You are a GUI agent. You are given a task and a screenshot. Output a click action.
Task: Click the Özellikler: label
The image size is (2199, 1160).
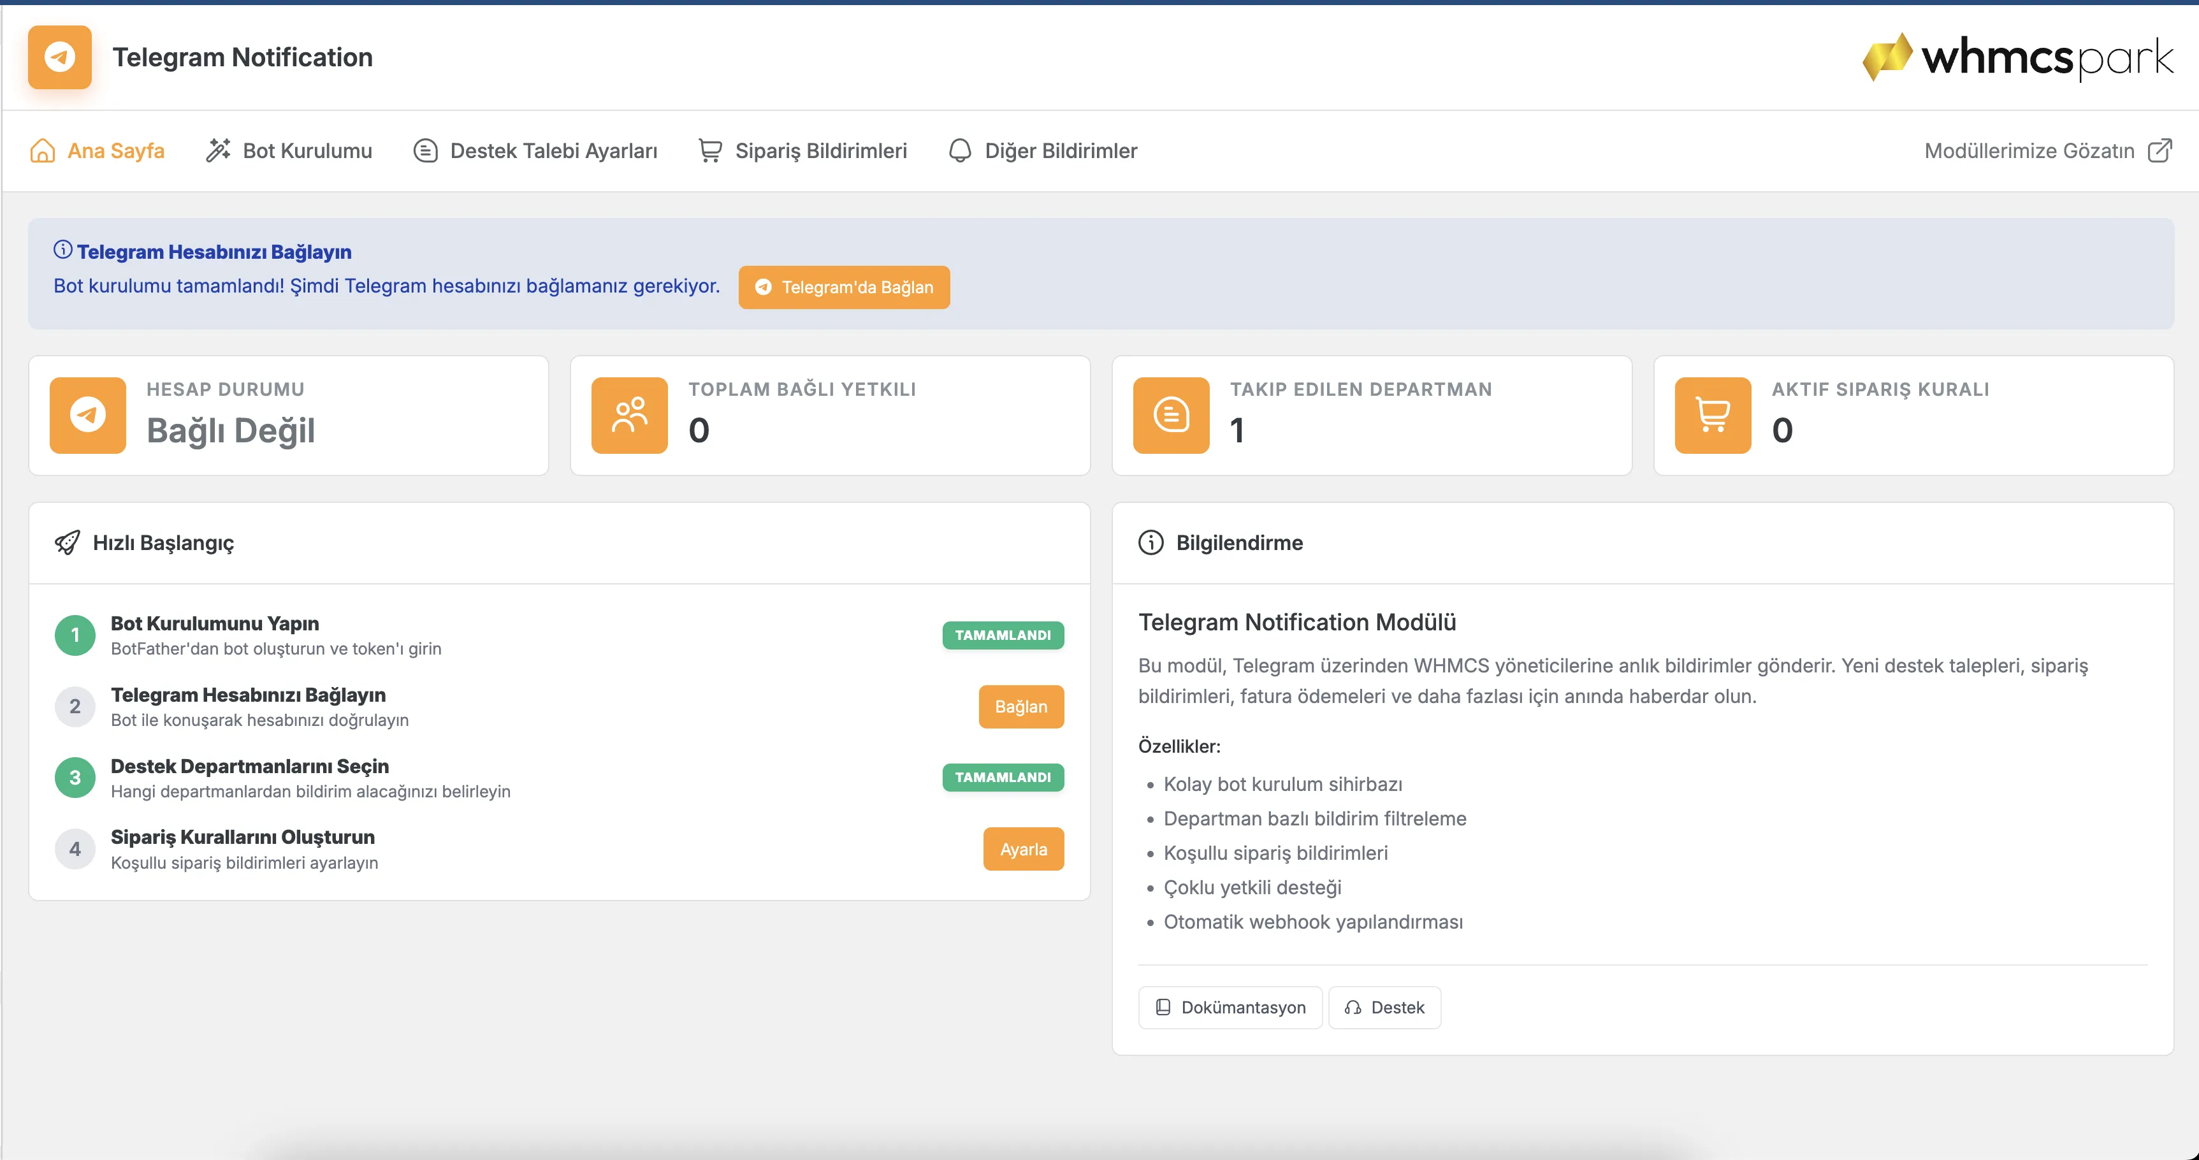coord(1179,746)
